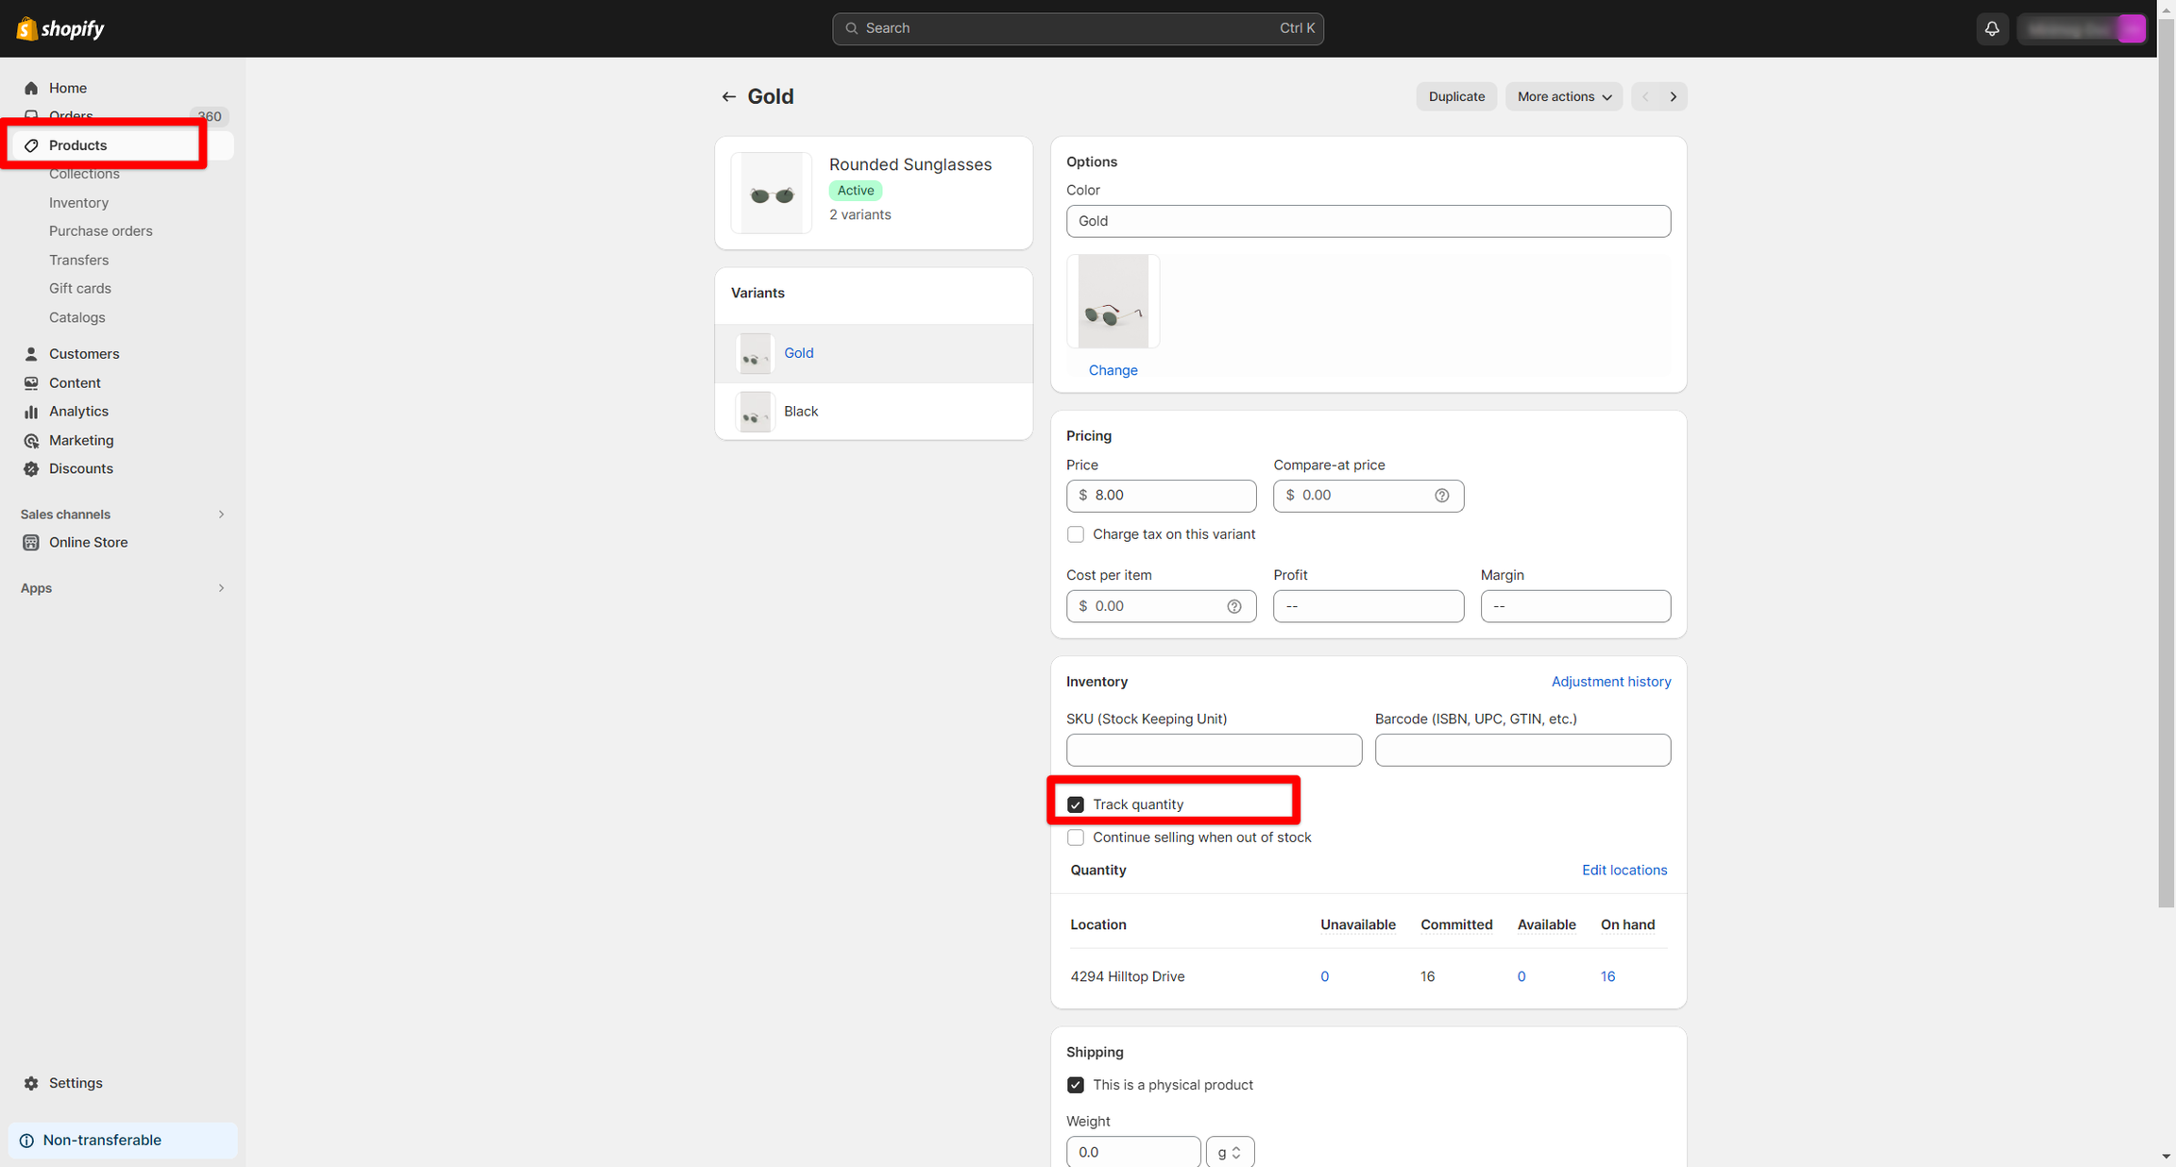Click the Shopify logo
Image resolution: width=2176 pixels, height=1167 pixels.
60,28
